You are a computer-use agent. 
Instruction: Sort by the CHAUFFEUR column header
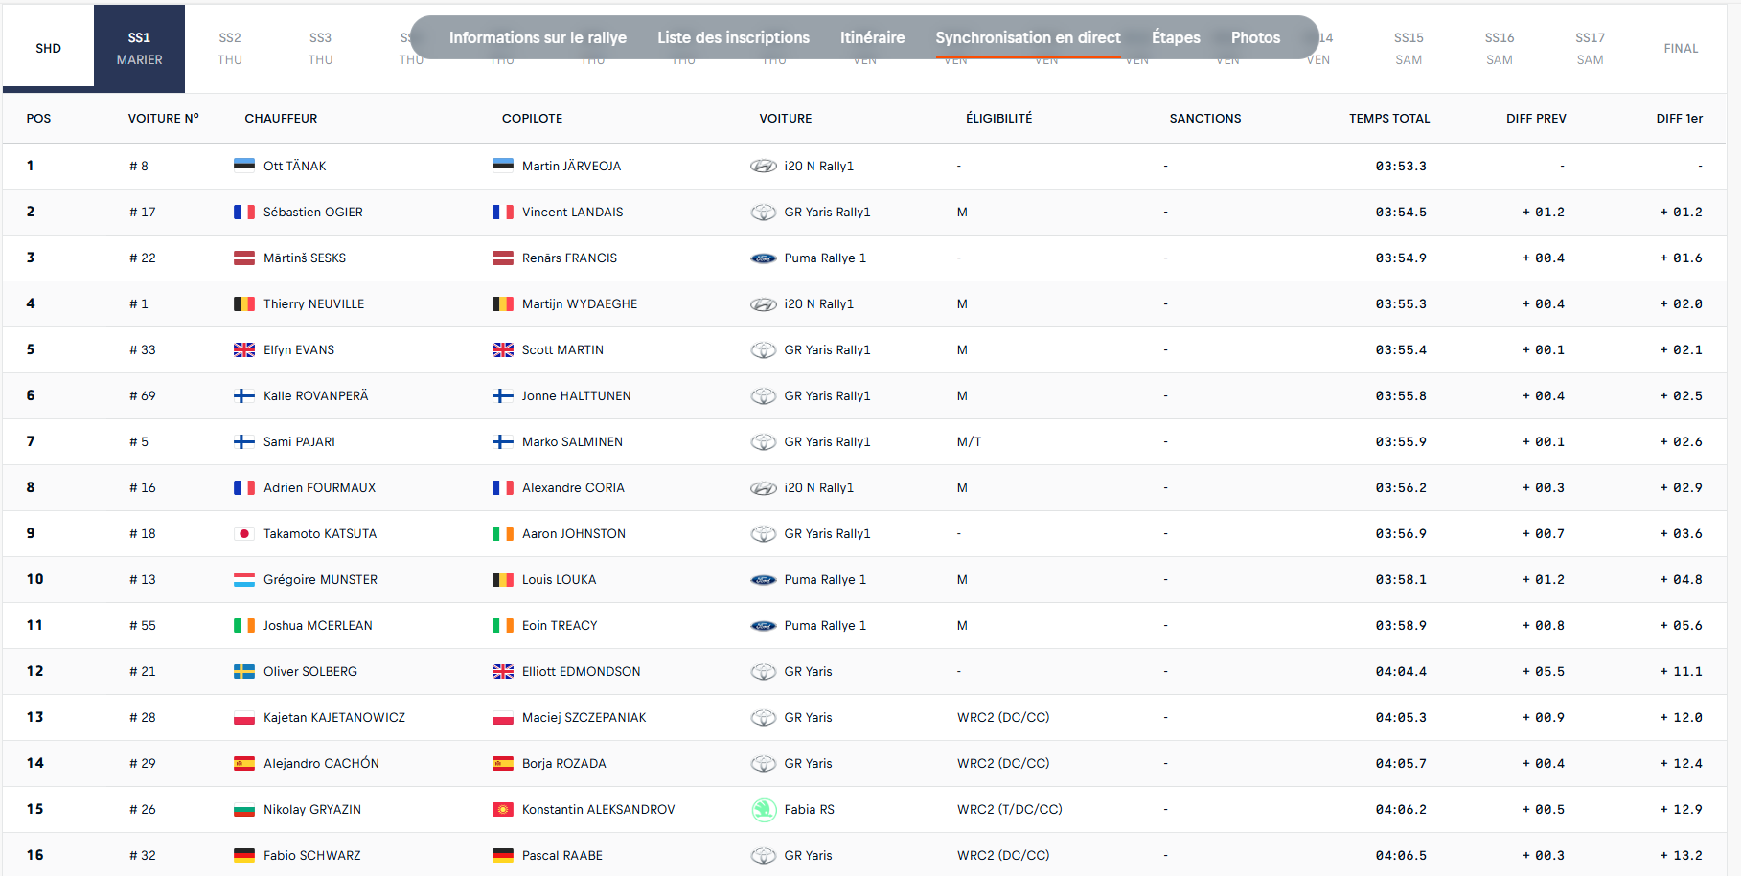pyautogui.click(x=281, y=119)
